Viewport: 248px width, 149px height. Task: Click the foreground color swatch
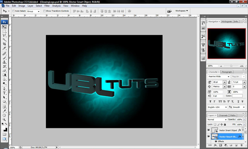point(3,128)
